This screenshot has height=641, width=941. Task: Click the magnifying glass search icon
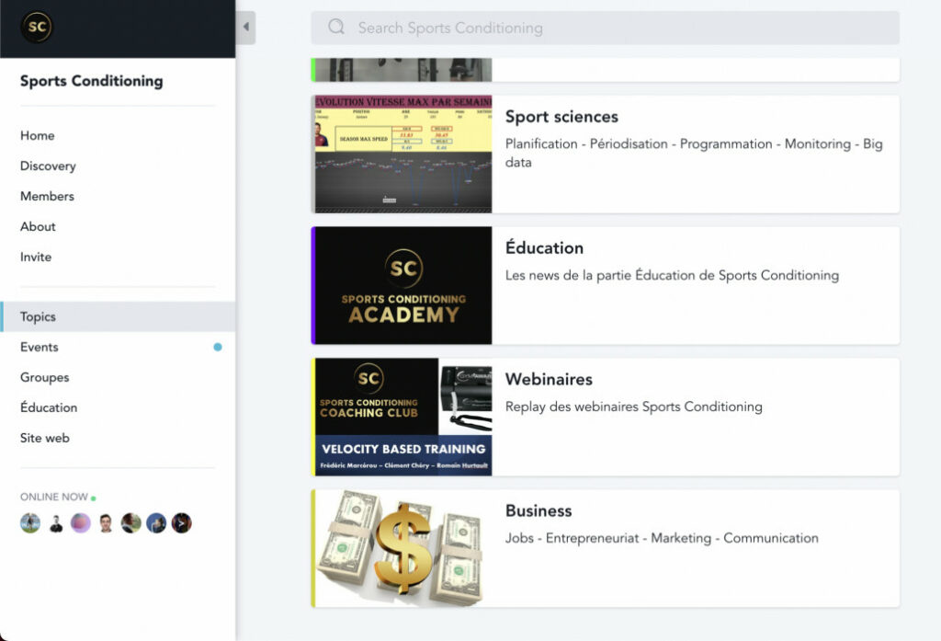pyautogui.click(x=336, y=28)
